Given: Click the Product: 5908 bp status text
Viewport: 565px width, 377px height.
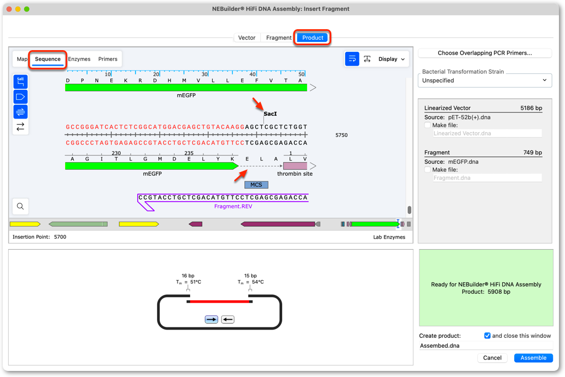Looking at the screenshot, I should point(486,292).
